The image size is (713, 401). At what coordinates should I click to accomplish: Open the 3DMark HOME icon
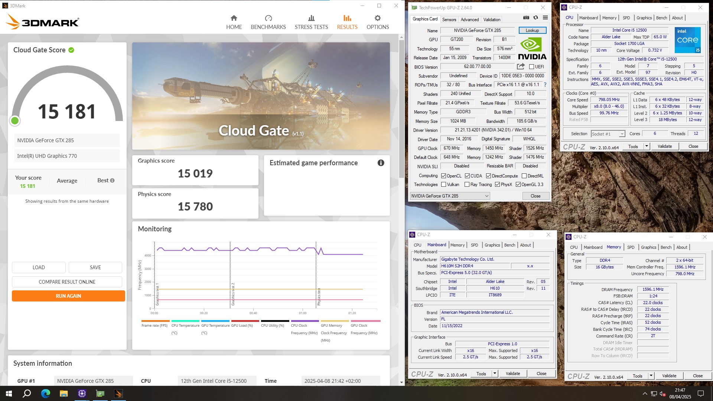(234, 18)
